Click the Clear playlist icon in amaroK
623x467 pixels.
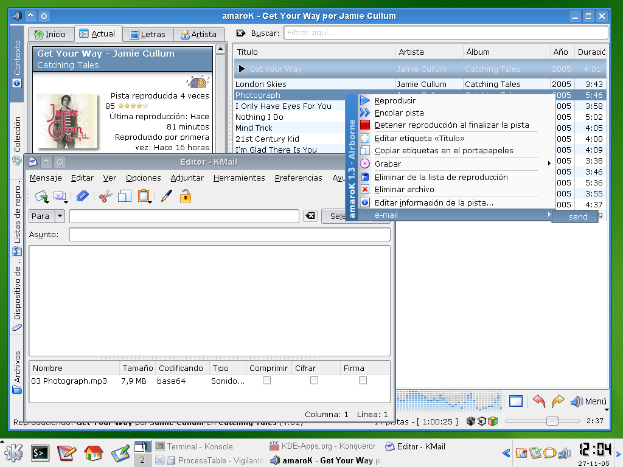[516, 401]
